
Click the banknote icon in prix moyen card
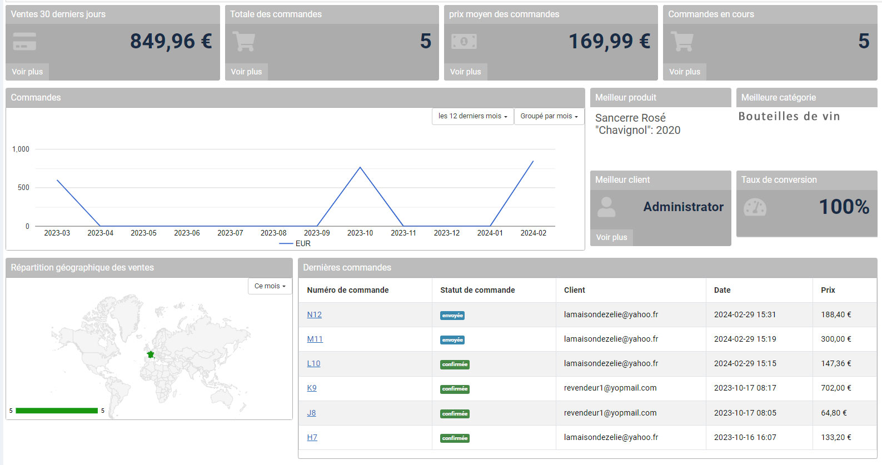coord(464,42)
